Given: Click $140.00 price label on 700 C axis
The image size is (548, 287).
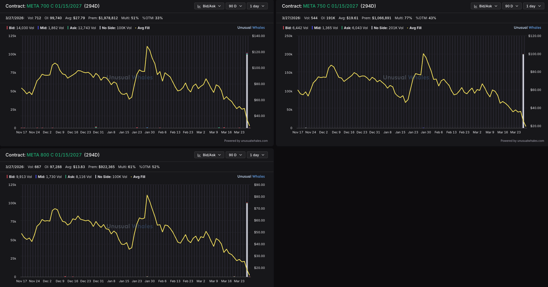Looking at the screenshot, I should point(258,36).
